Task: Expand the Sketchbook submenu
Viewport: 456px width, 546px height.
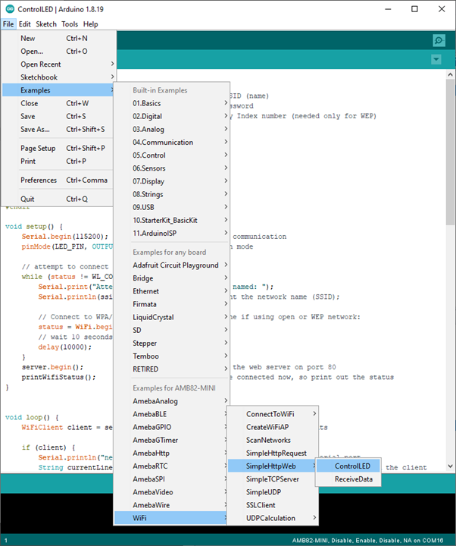Action: pyautogui.click(x=39, y=77)
